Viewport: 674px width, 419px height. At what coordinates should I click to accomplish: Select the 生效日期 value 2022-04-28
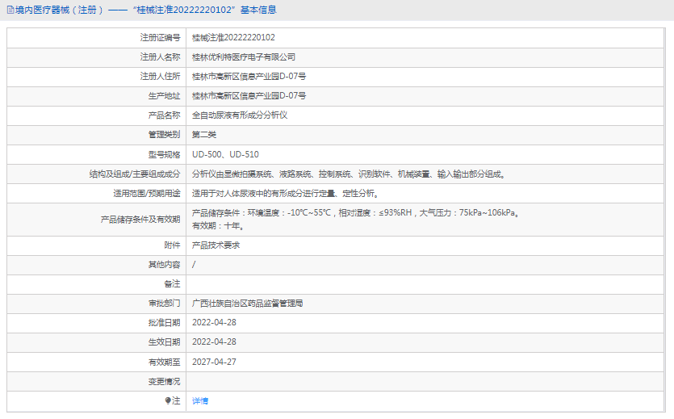click(x=214, y=342)
